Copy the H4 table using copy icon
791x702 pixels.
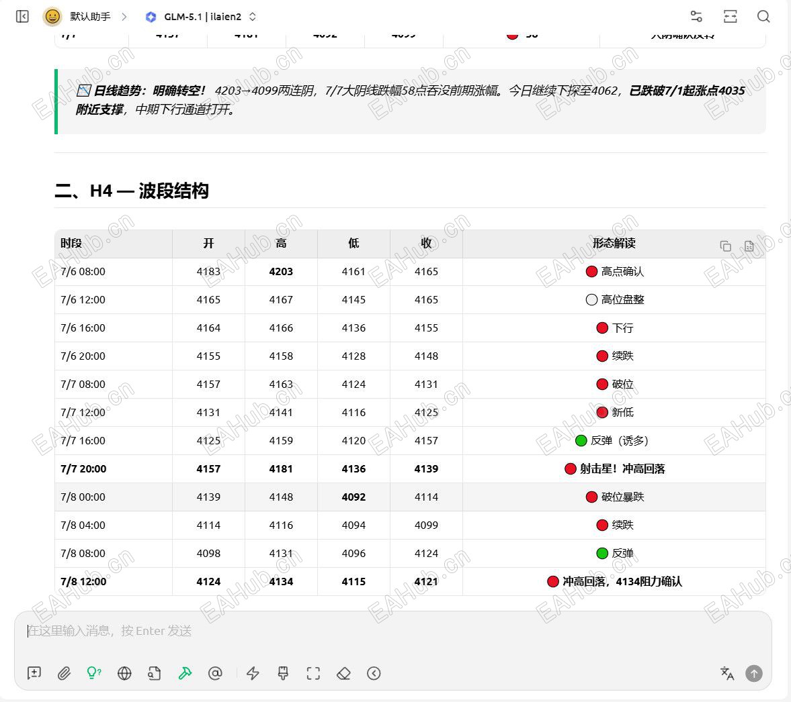point(725,246)
